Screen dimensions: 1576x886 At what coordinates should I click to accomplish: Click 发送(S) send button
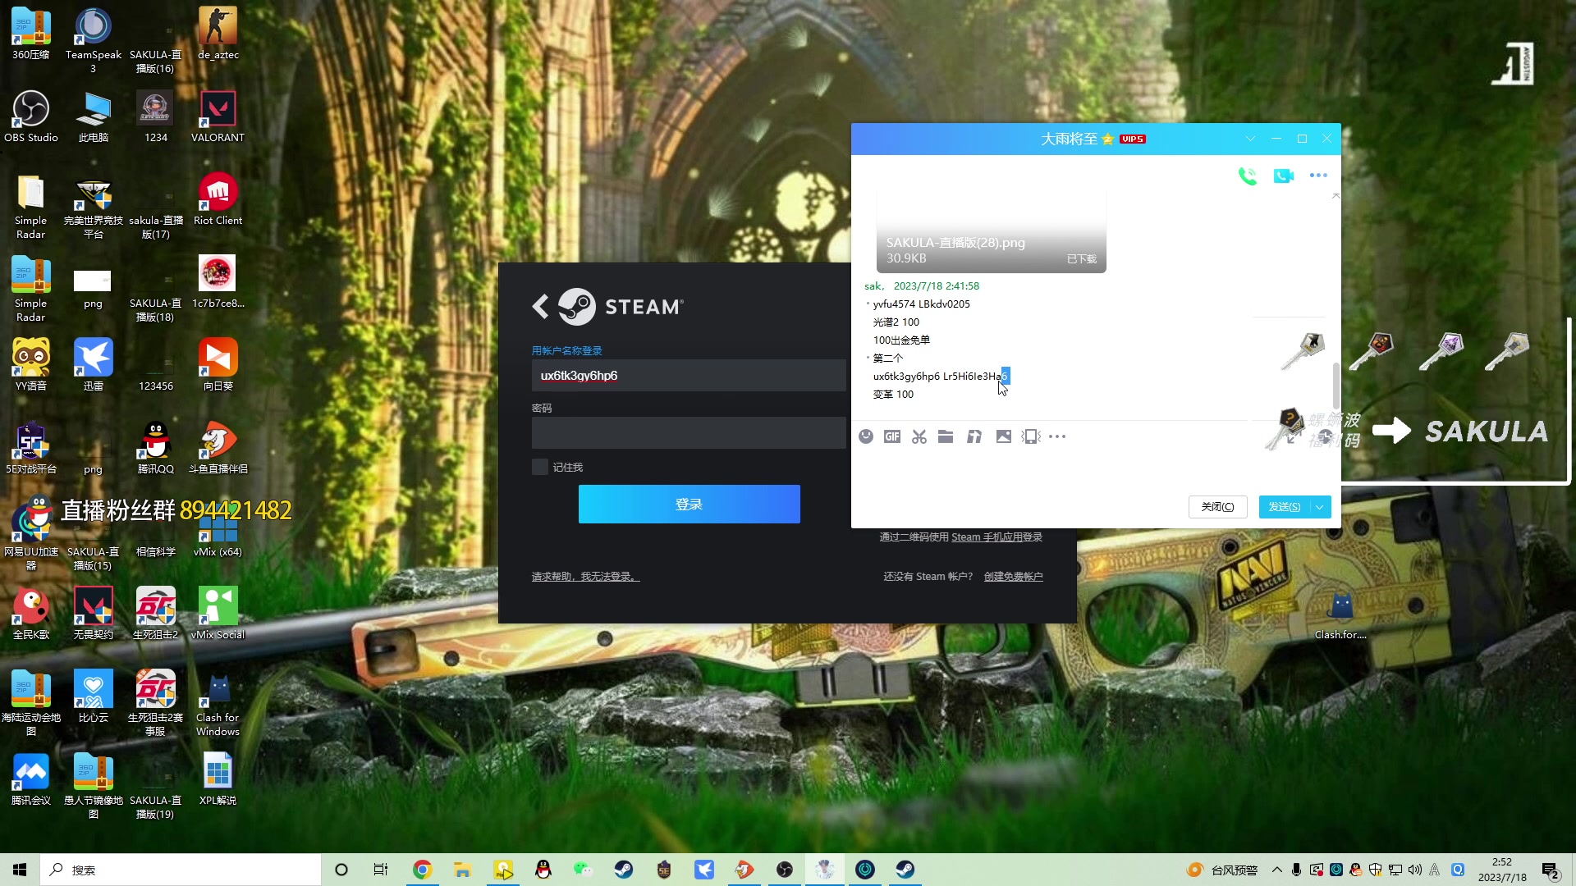[x=1285, y=507]
